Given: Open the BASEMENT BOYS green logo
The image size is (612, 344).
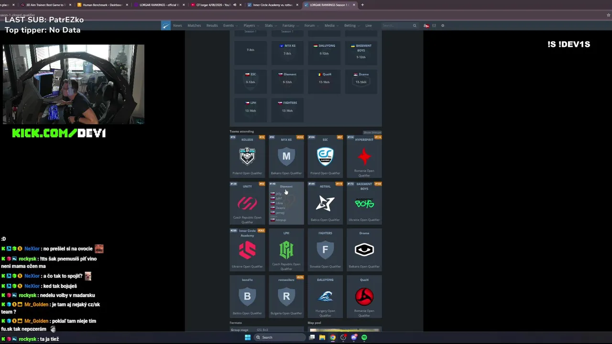Looking at the screenshot, I should [364, 204].
